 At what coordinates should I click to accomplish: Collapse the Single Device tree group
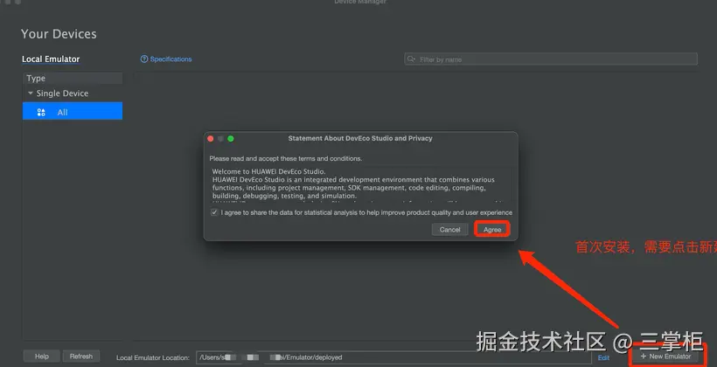(x=31, y=93)
